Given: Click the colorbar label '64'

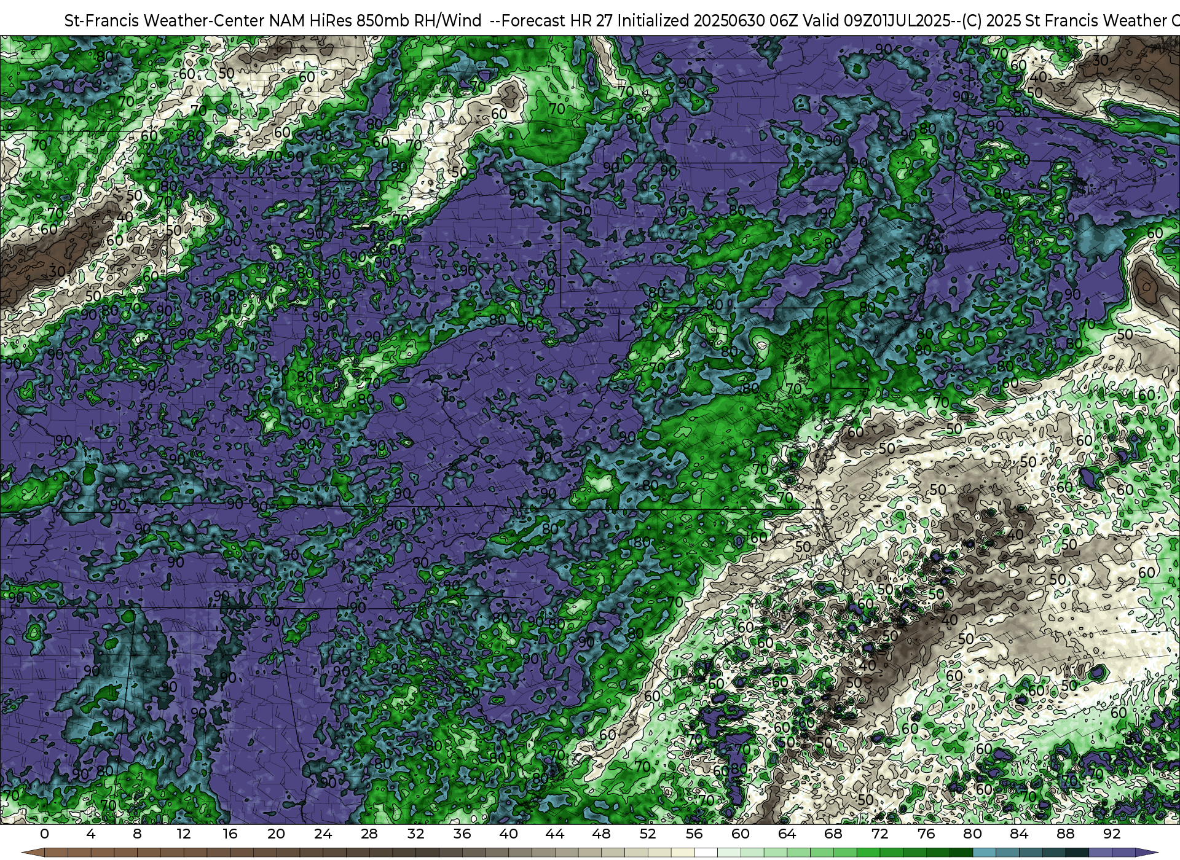Looking at the screenshot, I should click(x=787, y=834).
